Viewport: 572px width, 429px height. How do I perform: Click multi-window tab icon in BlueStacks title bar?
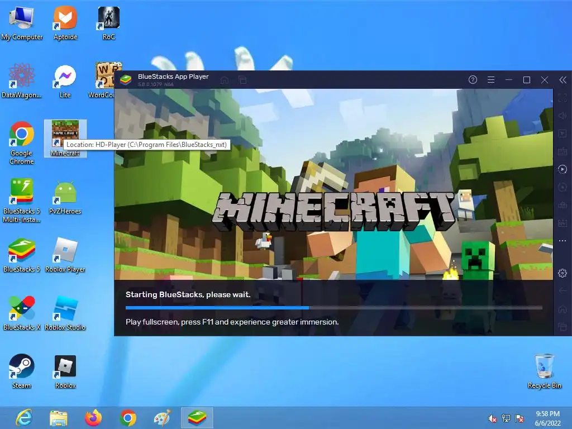click(x=242, y=79)
